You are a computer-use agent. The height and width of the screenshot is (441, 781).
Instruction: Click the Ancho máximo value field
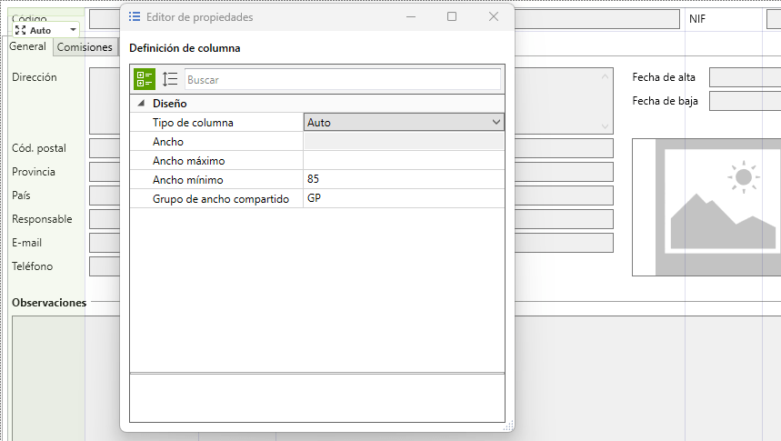pos(403,160)
